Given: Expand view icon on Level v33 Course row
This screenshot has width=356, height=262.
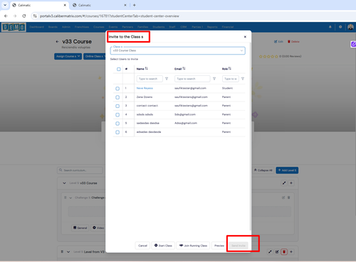Looking at the screenshot, I should click(x=284, y=183).
